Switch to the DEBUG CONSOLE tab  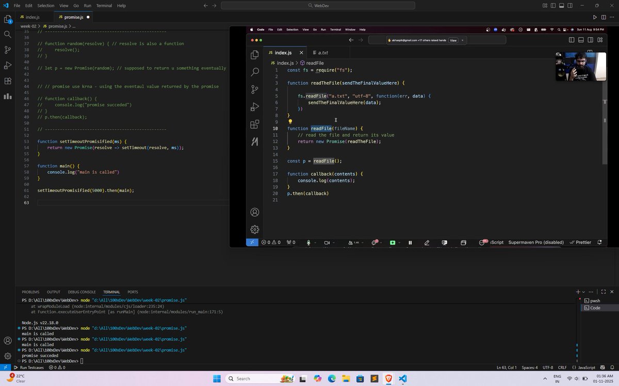[82, 292]
